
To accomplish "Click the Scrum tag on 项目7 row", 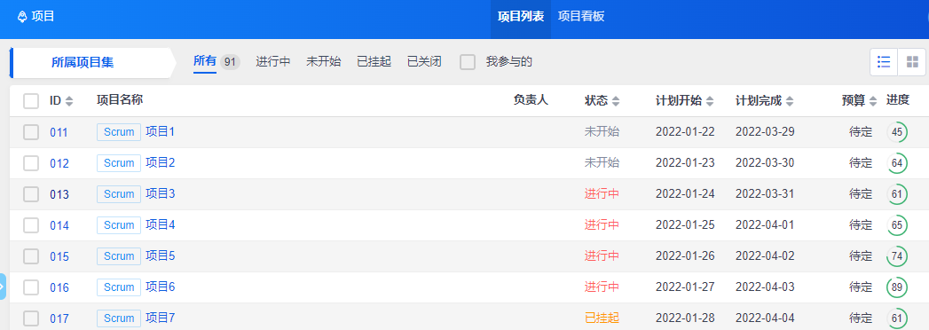I will (119, 318).
